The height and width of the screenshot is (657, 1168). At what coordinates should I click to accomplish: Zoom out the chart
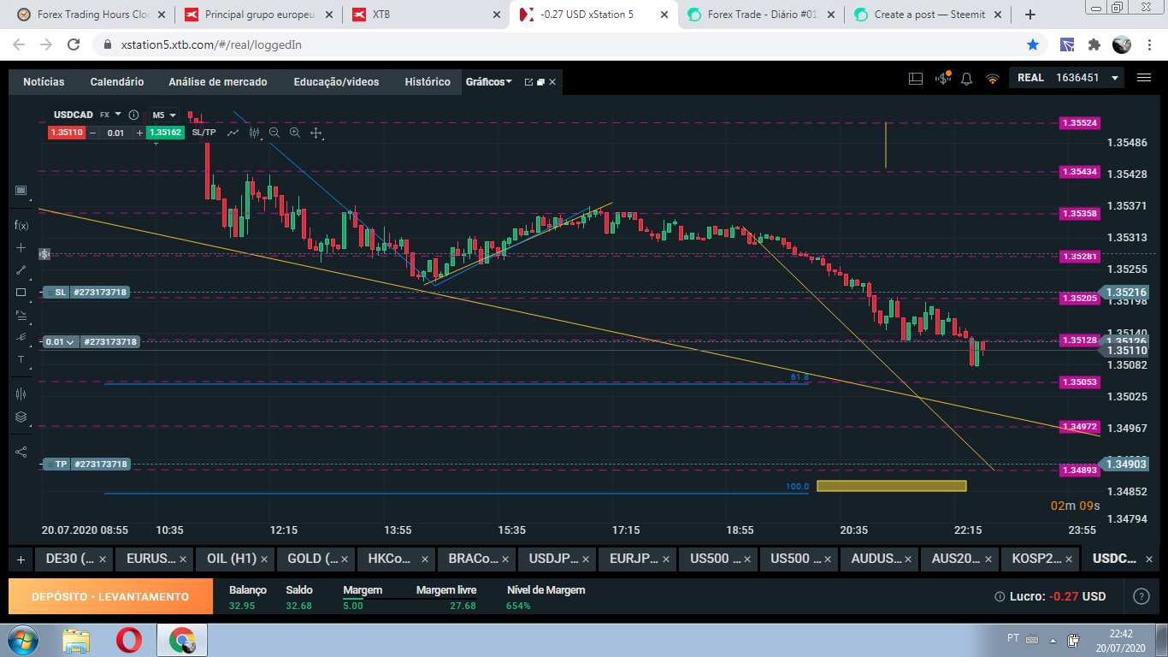tap(274, 133)
